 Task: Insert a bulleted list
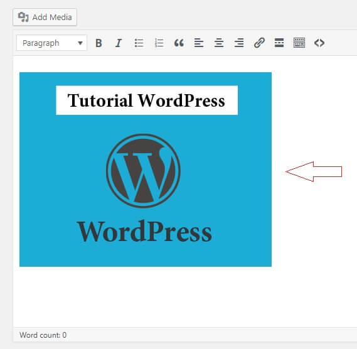pyautogui.click(x=139, y=43)
